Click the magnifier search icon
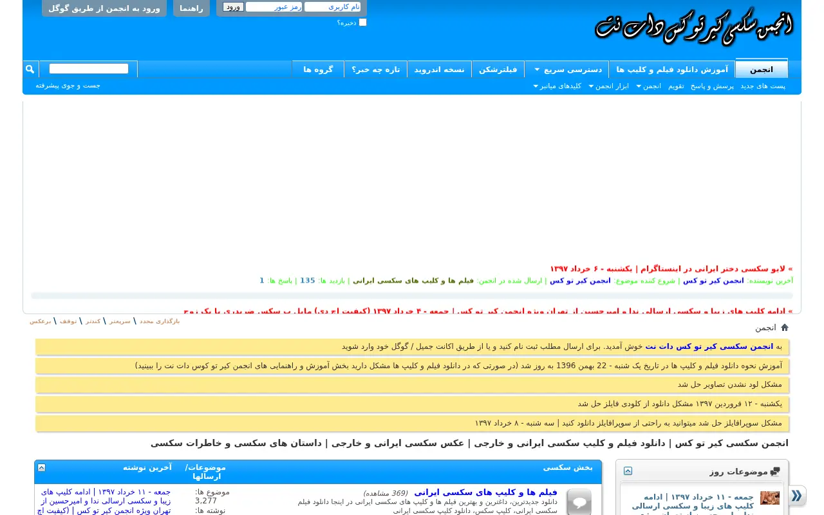The height and width of the screenshot is (515, 824). [x=30, y=69]
